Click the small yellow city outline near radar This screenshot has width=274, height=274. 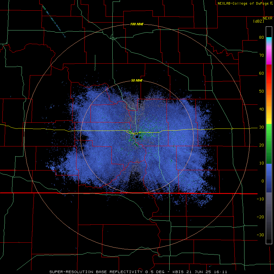tap(135, 134)
